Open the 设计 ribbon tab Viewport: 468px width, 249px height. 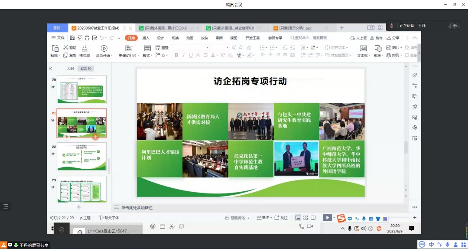[161, 38]
